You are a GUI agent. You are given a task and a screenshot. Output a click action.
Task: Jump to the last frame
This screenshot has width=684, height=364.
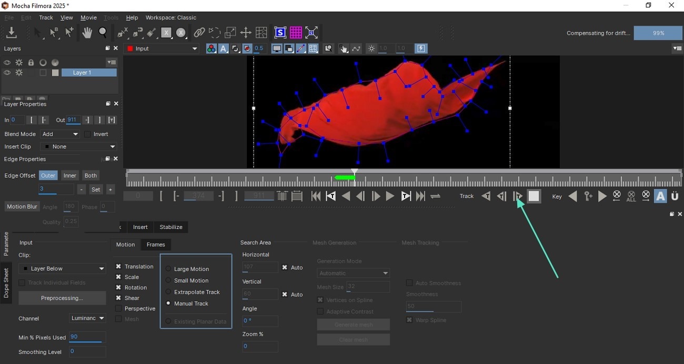click(x=420, y=196)
